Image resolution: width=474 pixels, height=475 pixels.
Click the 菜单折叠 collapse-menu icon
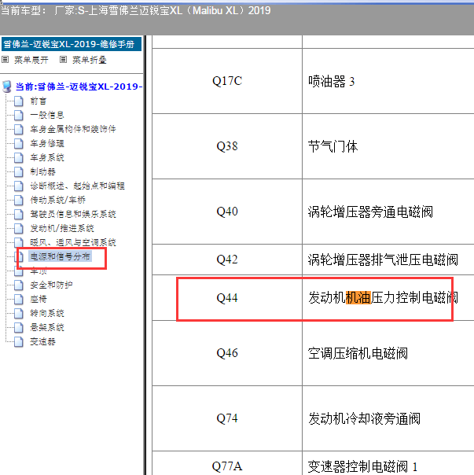(63, 60)
